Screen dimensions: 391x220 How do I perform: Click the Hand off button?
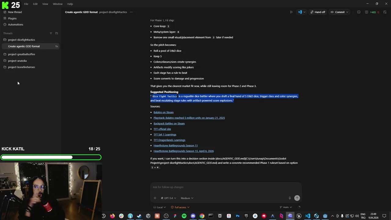coord(318,12)
